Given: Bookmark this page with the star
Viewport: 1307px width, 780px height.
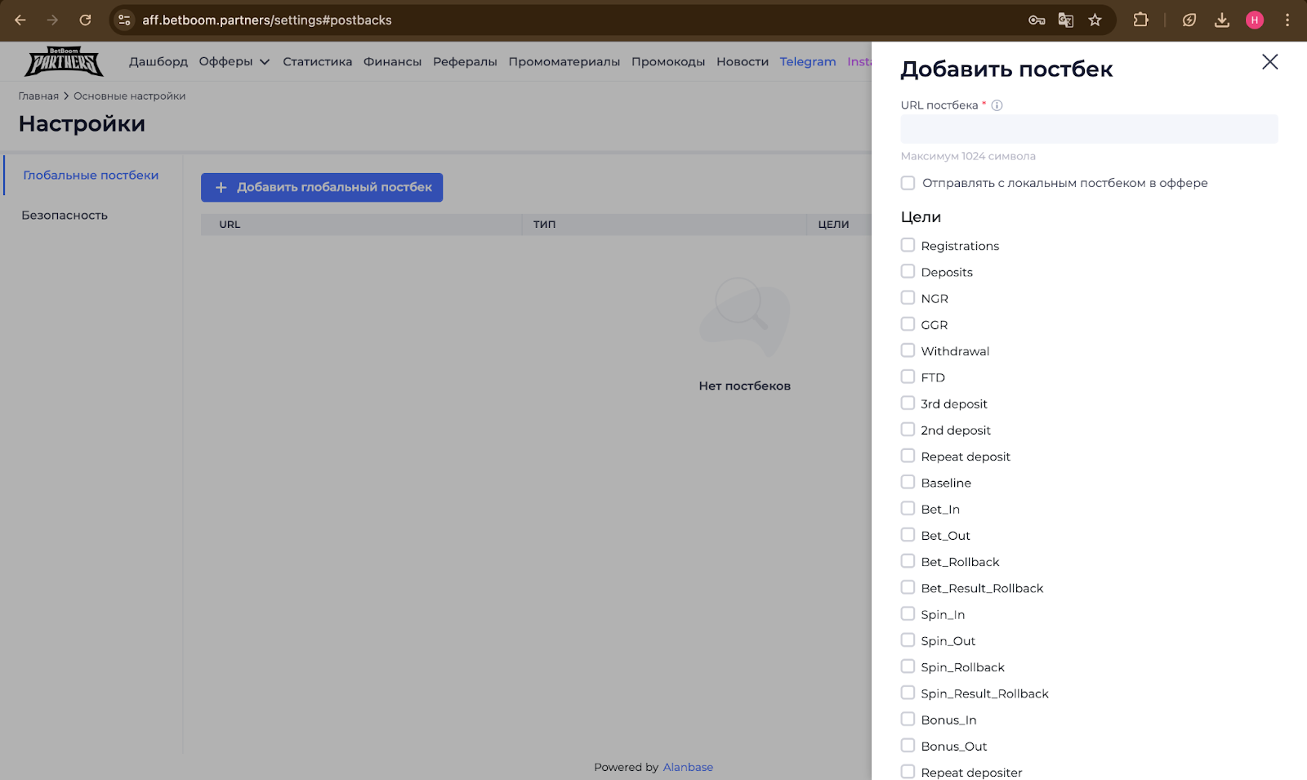Looking at the screenshot, I should [x=1095, y=20].
